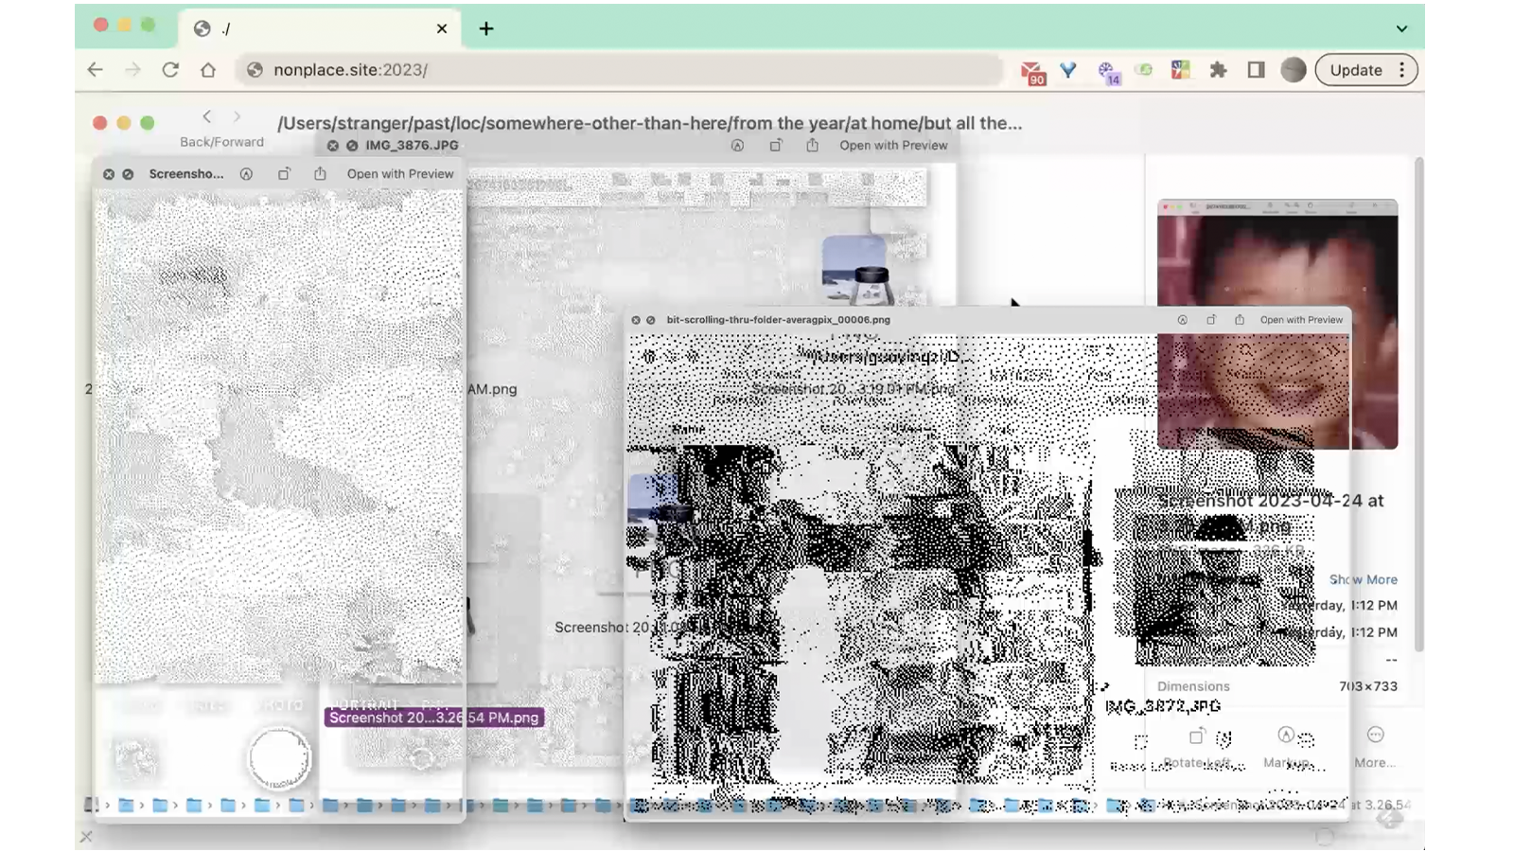Click the mail extension with 90 badge

(1032, 71)
